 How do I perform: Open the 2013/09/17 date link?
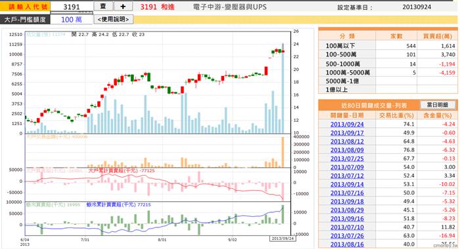[347, 133]
